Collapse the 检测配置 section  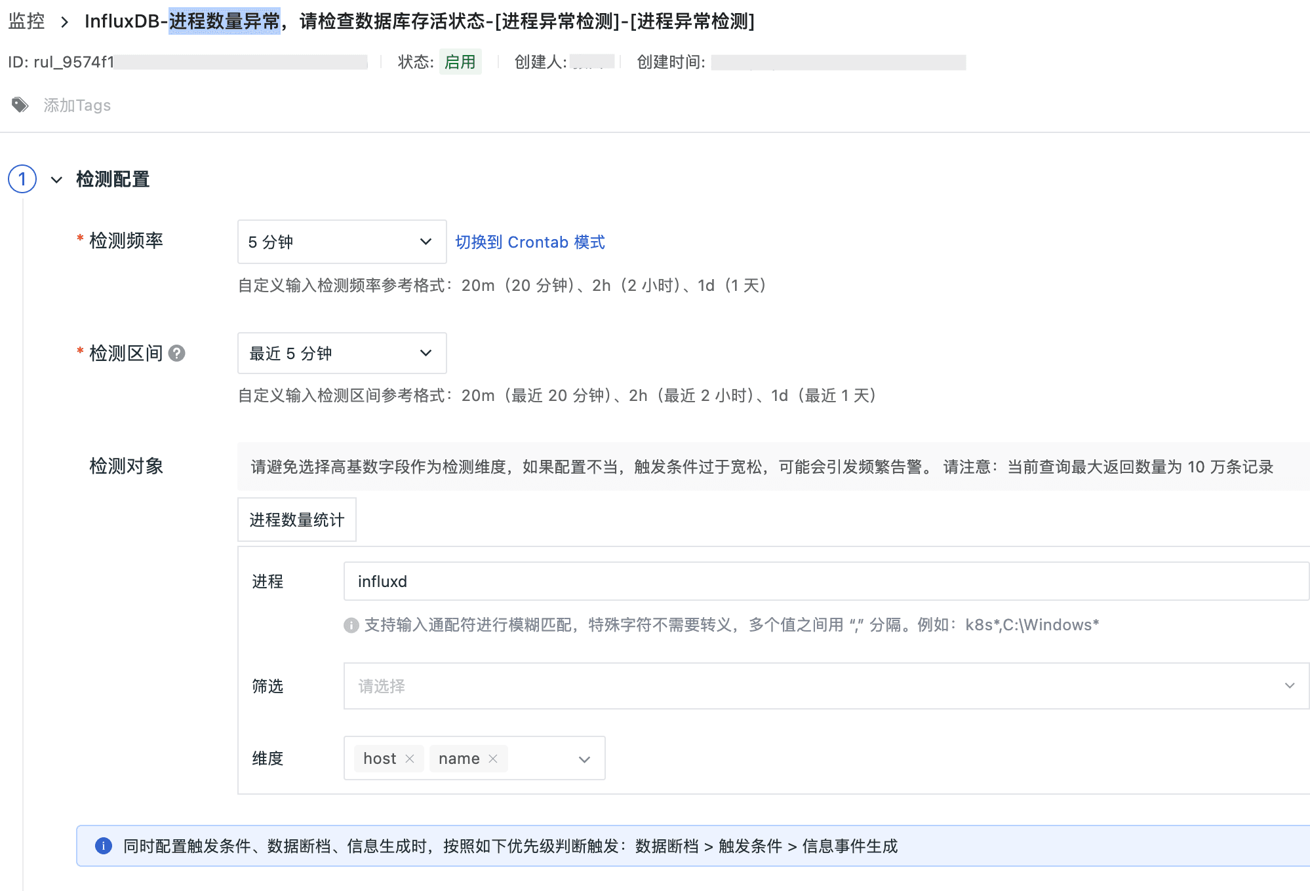click(57, 180)
